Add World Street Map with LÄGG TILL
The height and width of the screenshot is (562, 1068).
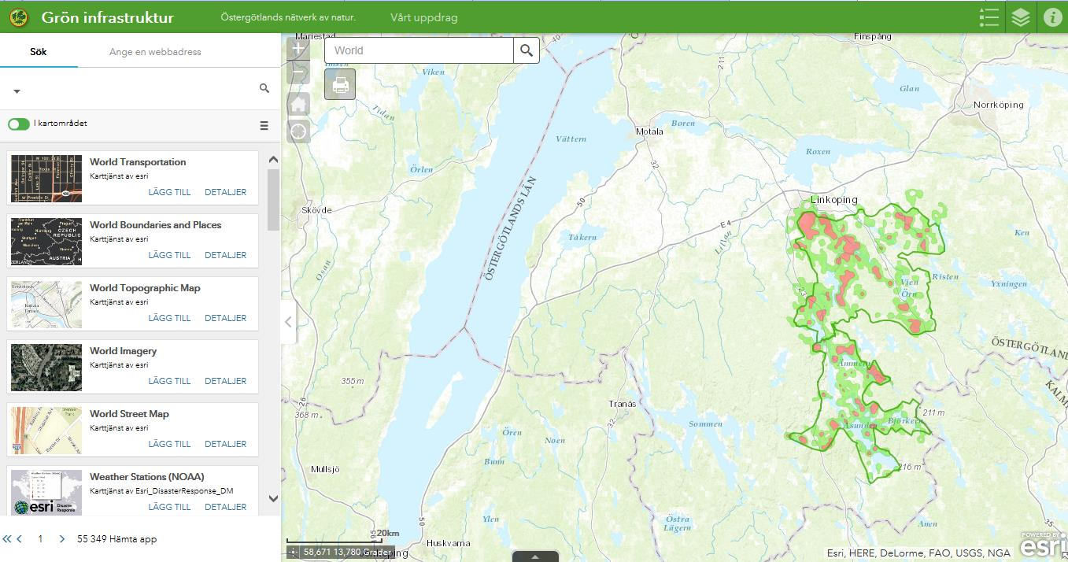click(x=169, y=444)
